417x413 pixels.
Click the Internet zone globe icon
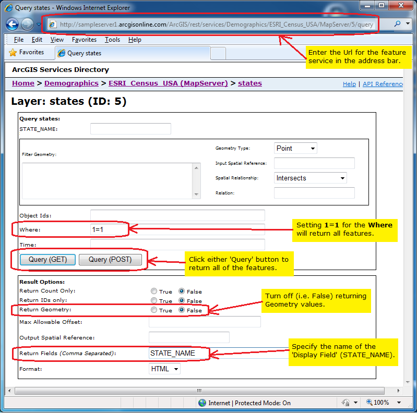point(202,403)
